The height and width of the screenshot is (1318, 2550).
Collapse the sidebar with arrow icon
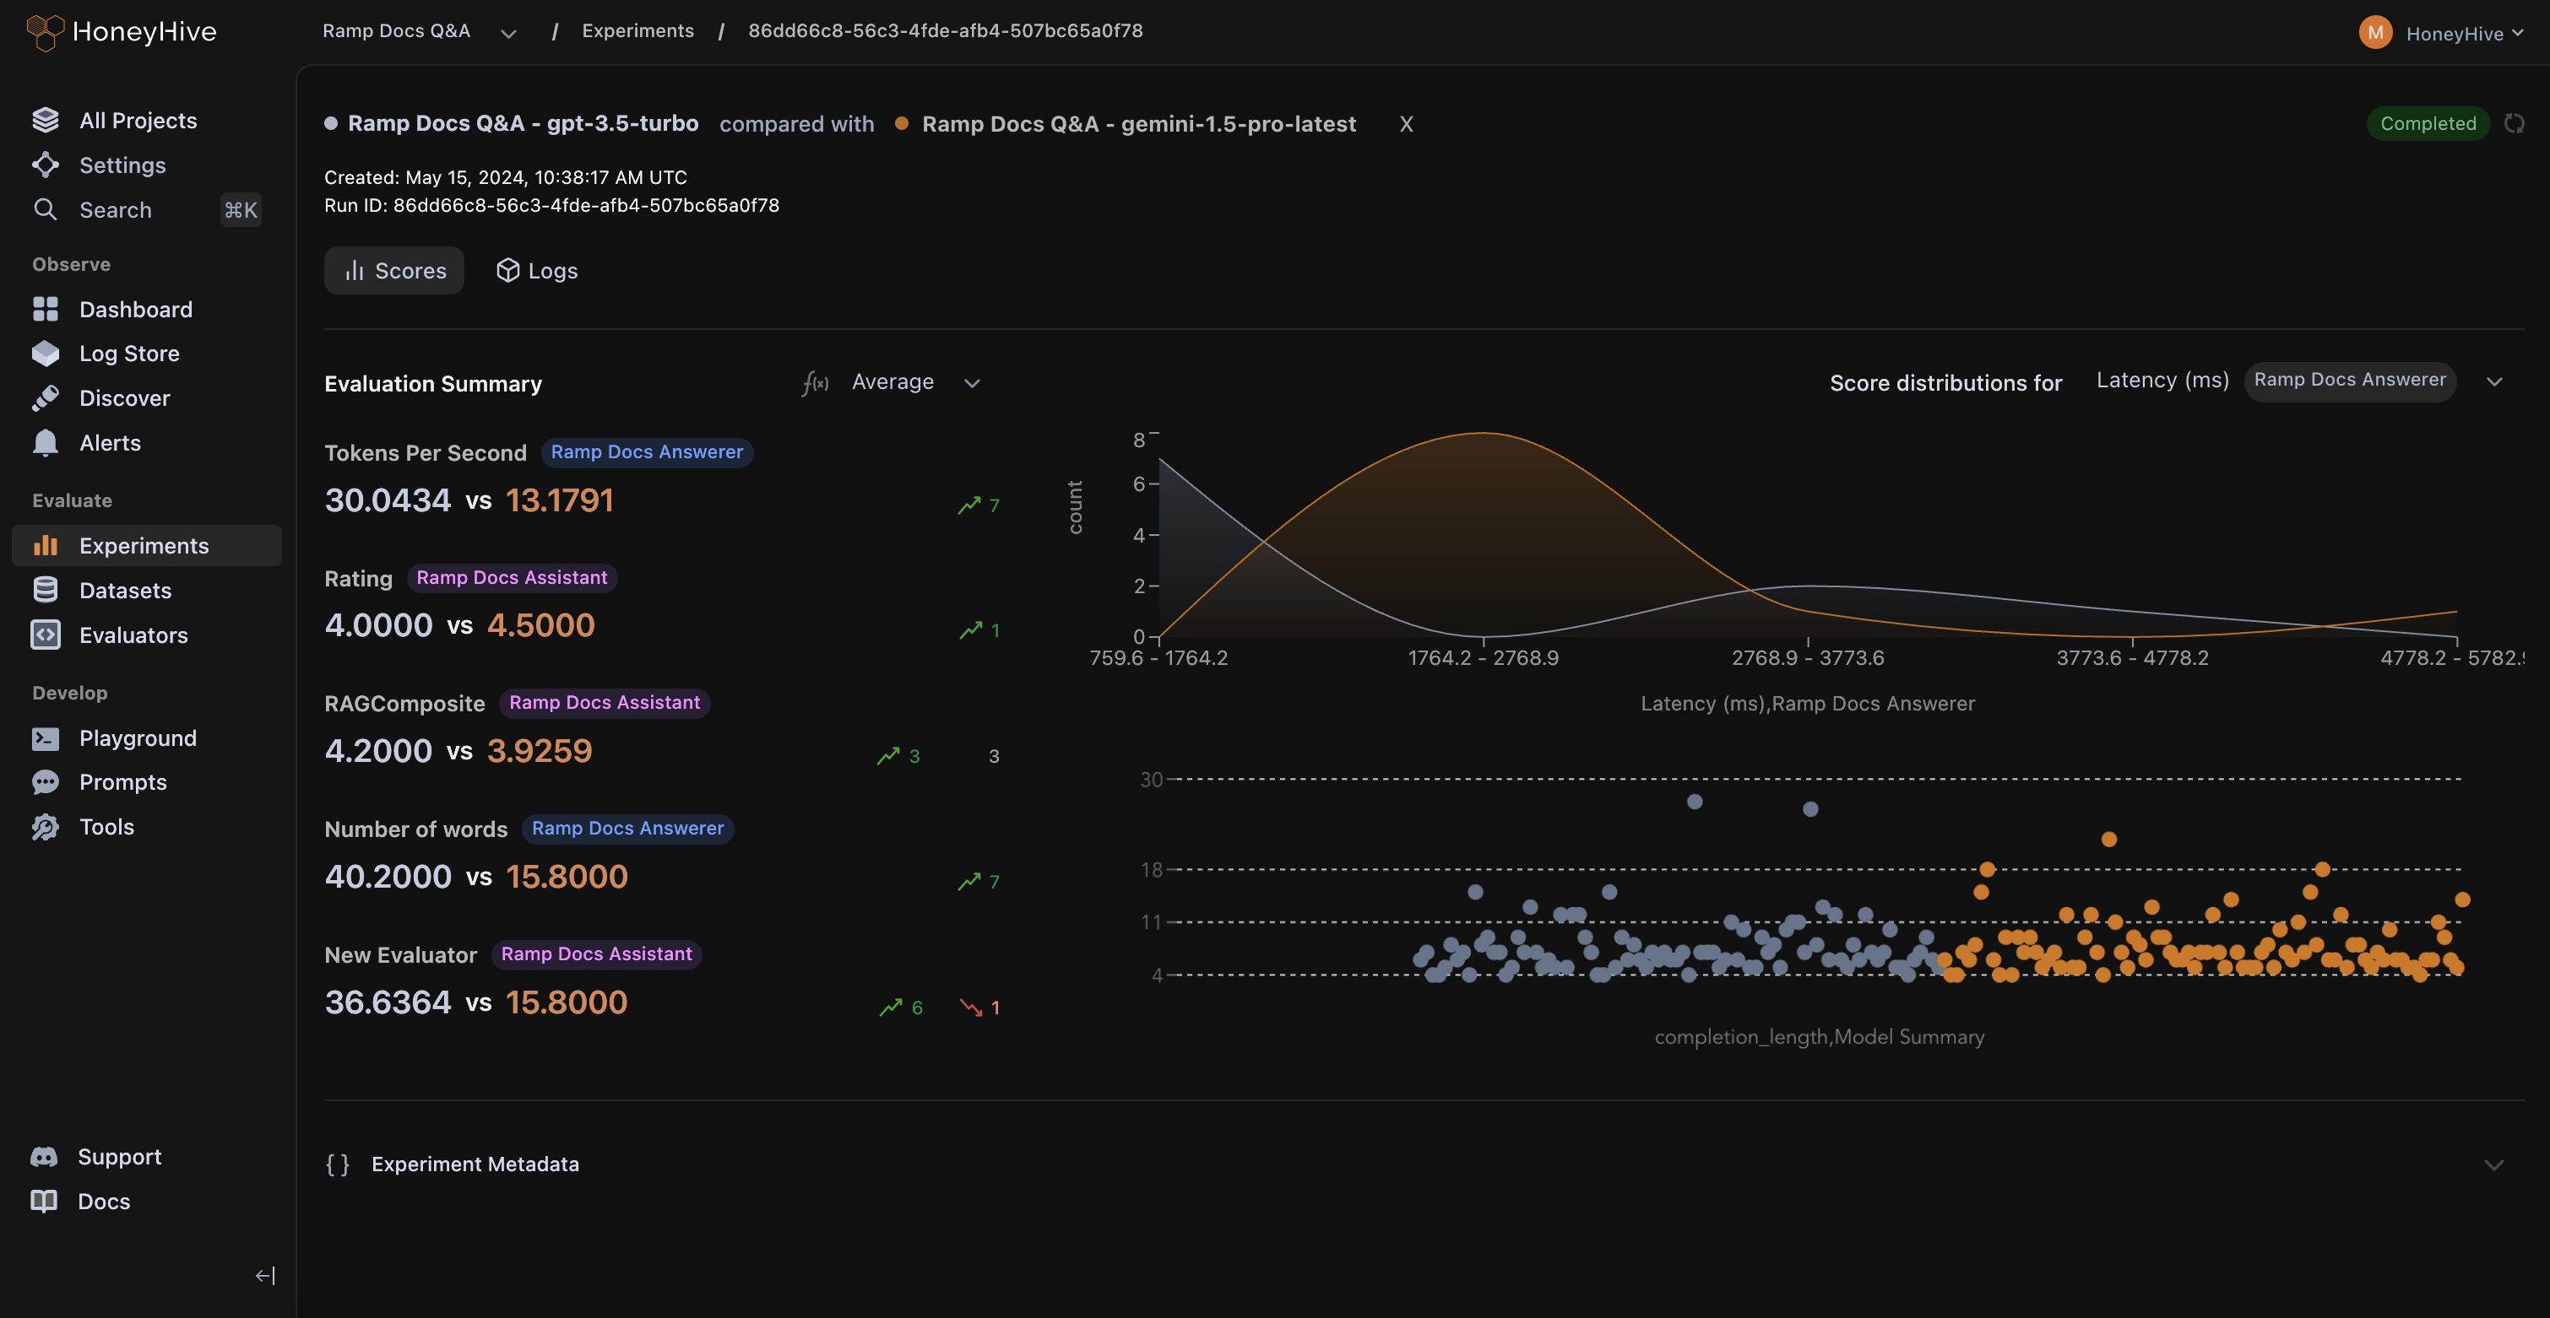265,1276
